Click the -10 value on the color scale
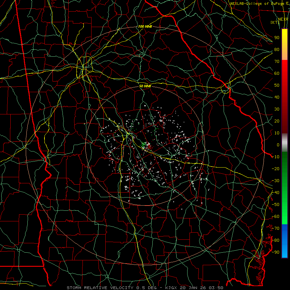Image resolution: width=290 pixels, height=290 pixels. (275, 157)
